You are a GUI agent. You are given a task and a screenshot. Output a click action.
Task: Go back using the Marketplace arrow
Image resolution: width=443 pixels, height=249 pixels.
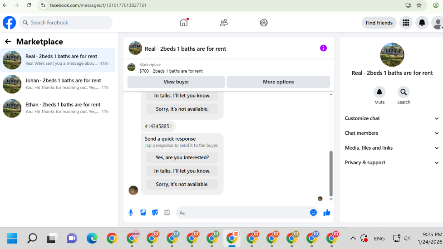click(x=8, y=42)
